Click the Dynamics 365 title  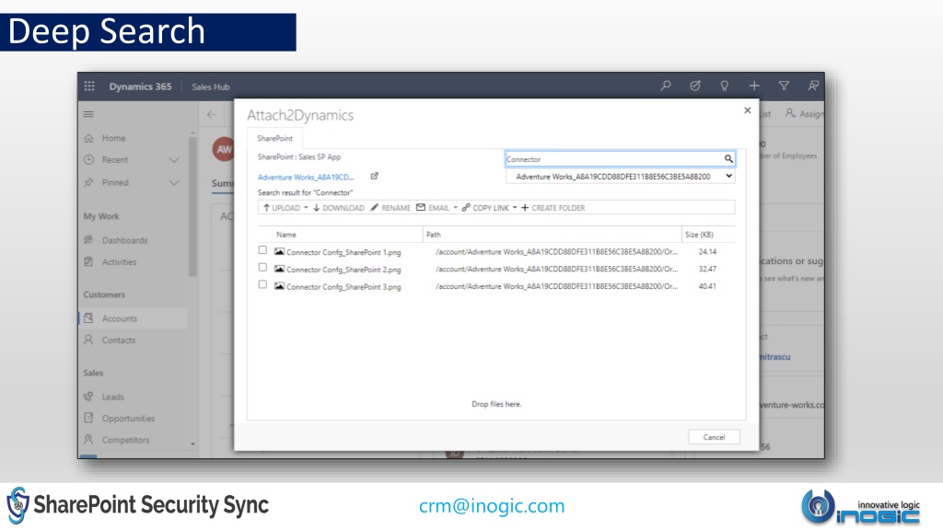click(x=140, y=86)
